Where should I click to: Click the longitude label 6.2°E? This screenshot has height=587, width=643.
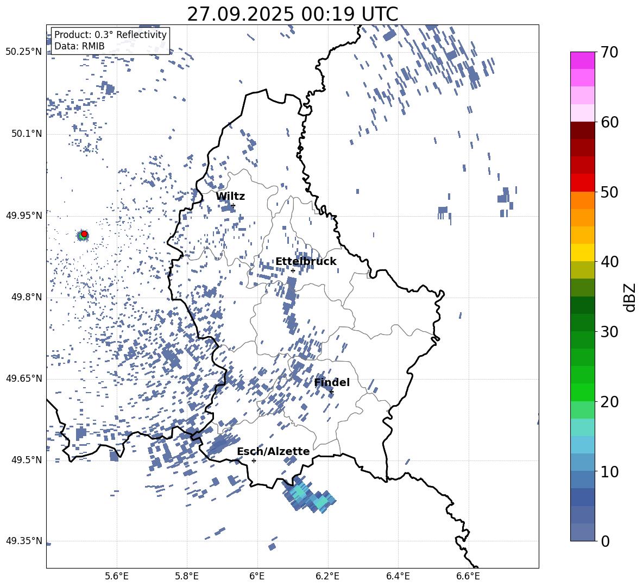click(327, 576)
